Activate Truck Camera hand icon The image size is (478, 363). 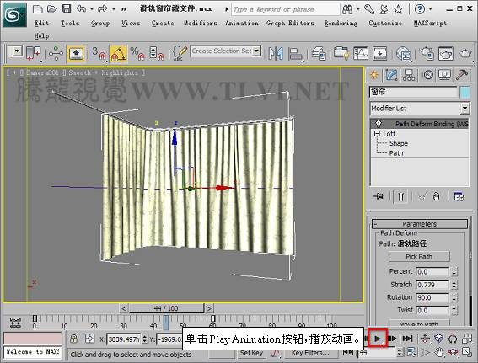coord(439,352)
